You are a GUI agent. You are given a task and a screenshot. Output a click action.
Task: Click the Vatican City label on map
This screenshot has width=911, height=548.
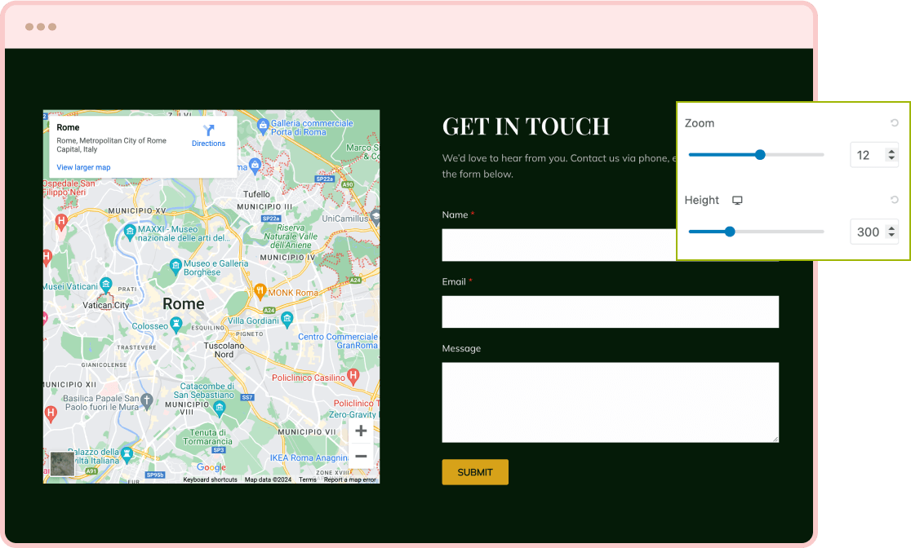[106, 305]
